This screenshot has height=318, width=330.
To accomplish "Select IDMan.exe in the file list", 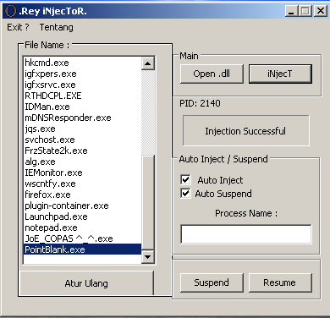I will pyautogui.click(x=82, y=107).
